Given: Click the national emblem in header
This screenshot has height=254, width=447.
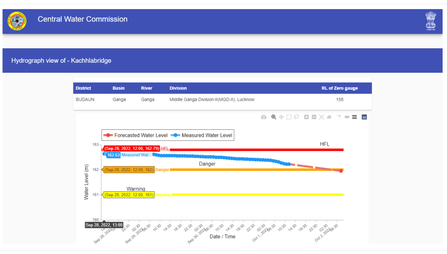Looking at the screenshot, I should (x=431, y=20).
